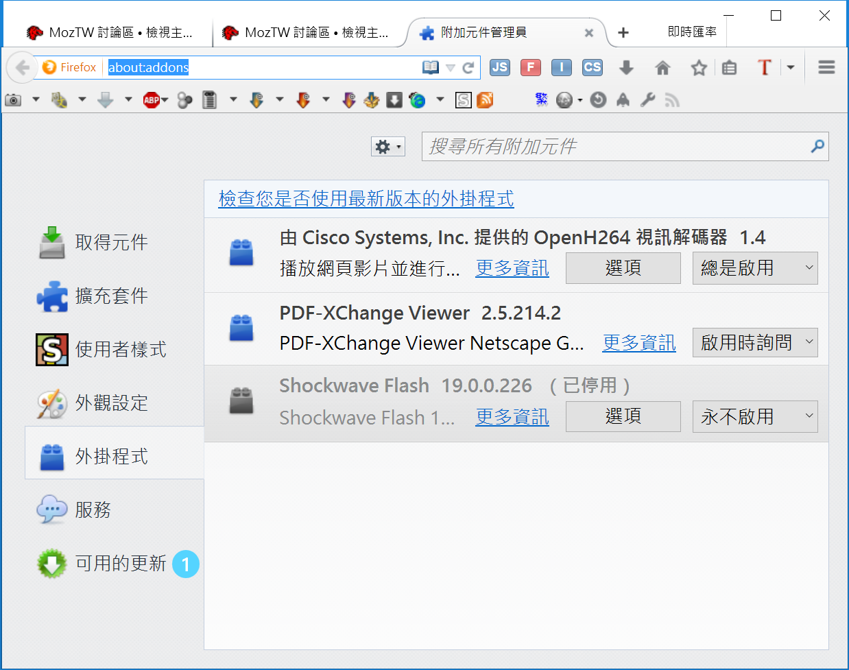The image size is (849, 670).
Task: Close the 附加元件管理員 tab
Action: 589,33
